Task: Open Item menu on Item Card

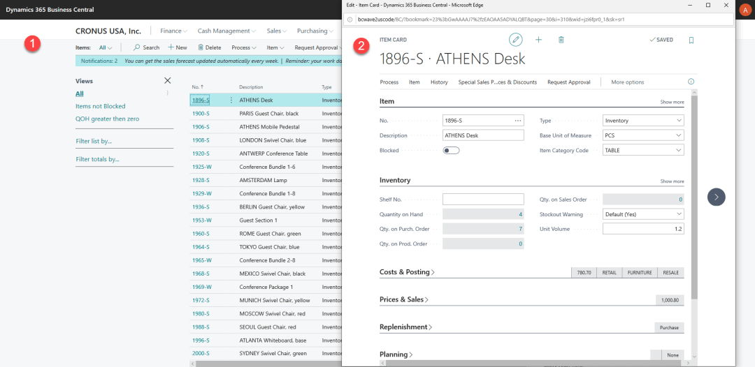Action: pos(414,82)
